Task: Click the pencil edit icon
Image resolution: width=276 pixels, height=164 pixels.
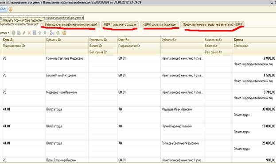Action: 24,33
